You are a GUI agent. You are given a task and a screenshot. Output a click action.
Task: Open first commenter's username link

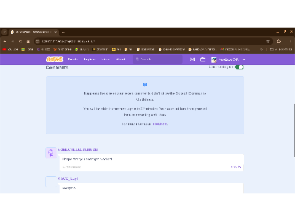(x=78, y=150)
